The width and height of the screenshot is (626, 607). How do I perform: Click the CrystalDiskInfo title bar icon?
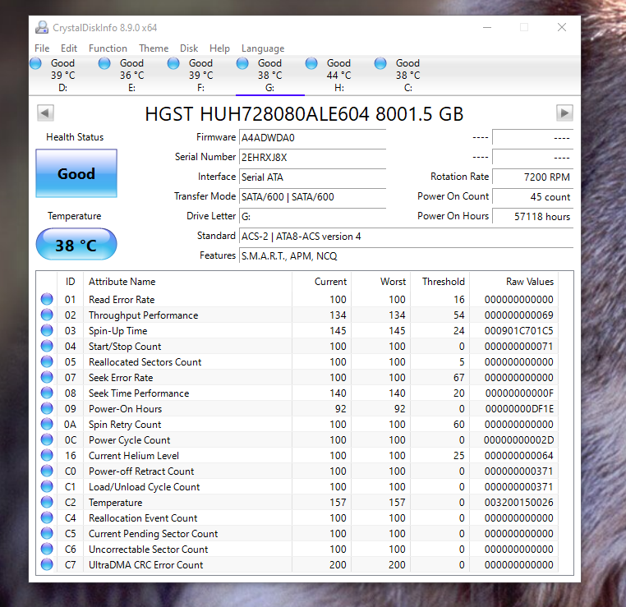click(42, 28)
